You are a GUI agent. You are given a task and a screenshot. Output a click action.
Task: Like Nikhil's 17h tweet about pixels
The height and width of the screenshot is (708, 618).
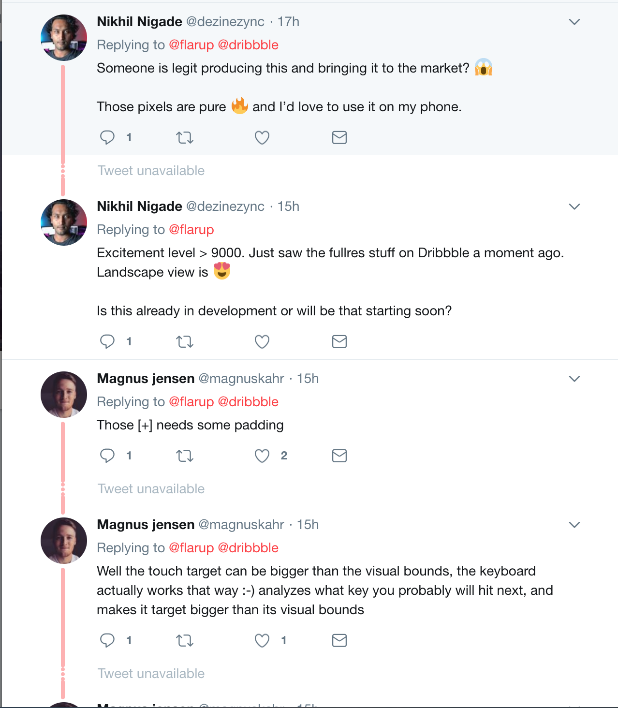262,138
